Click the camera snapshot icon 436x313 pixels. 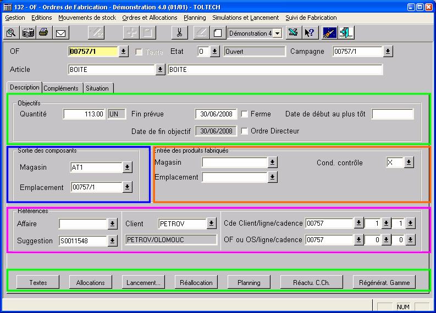tap(28, 33)
